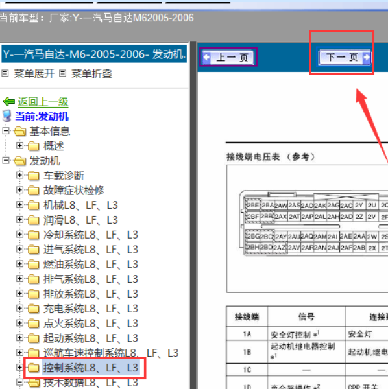Viewport: 388px width, 389px height.
Task: Click terminal 2BE in connector diagram
Action: pyautogui.click(x=252, y=205)
